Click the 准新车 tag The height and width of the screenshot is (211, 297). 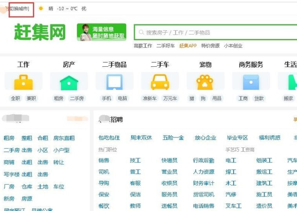(x=149, y=98)
